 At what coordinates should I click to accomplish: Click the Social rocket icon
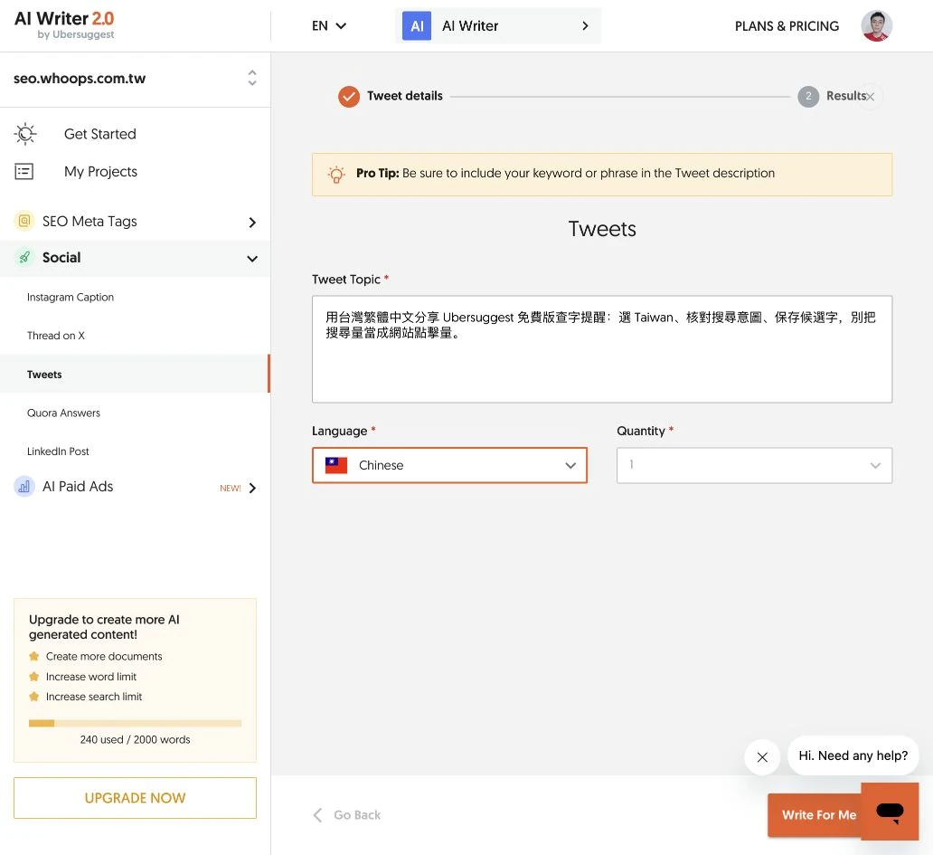coord(24,257)
